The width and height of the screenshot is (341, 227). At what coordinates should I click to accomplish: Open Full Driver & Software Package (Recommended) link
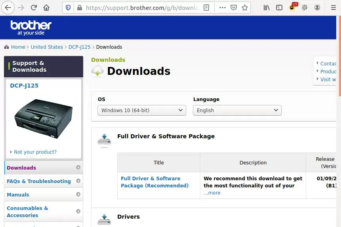(154, 182)
